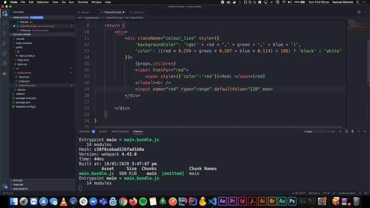This screenshot has height=208, width=370.
Task: Change UTF-8 encoding in status bar
Action: (x=326, y=193)
